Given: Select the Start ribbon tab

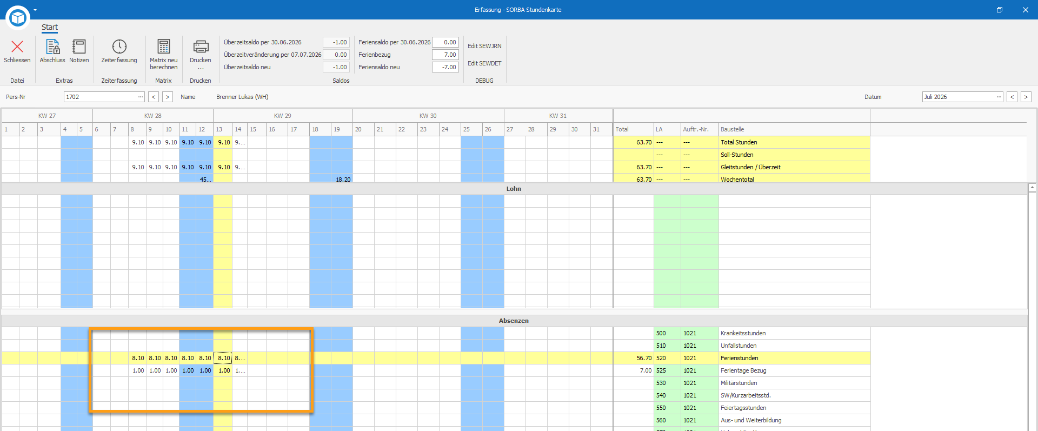Looking at the screenshot, I should (x=50, y=27).
